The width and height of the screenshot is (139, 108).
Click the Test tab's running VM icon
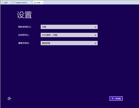(35, 3)
